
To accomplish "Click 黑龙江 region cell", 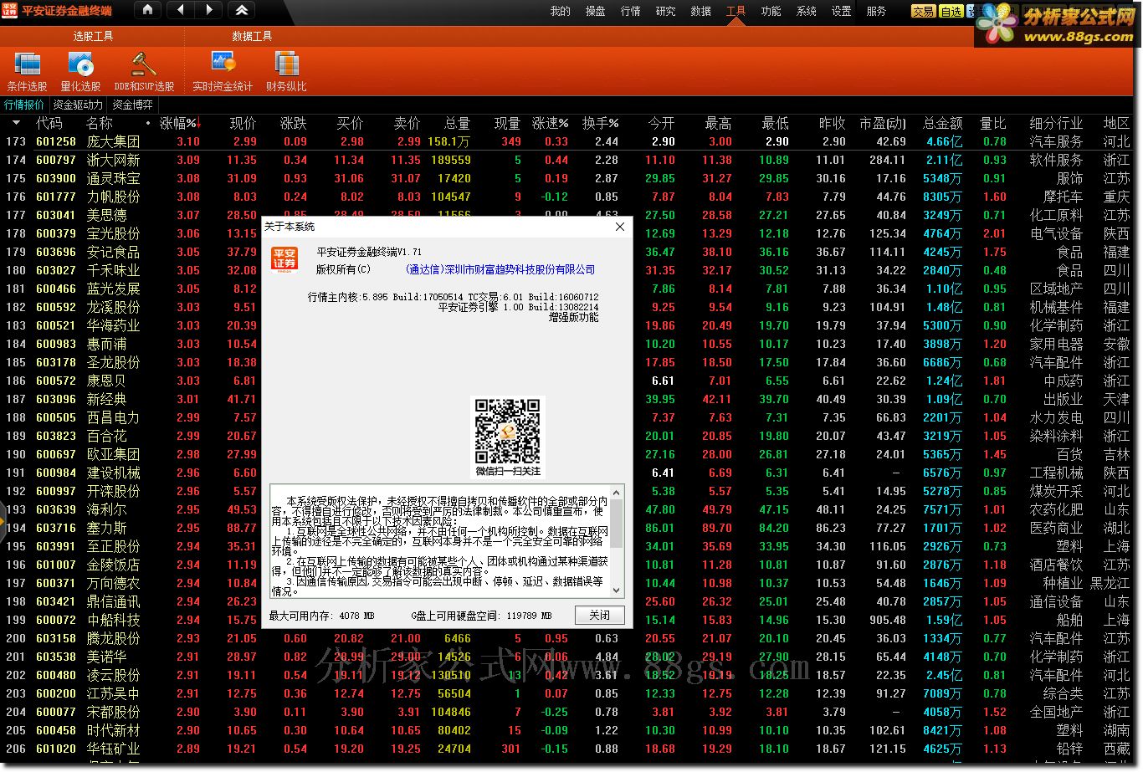I will tap(1110, 583).
